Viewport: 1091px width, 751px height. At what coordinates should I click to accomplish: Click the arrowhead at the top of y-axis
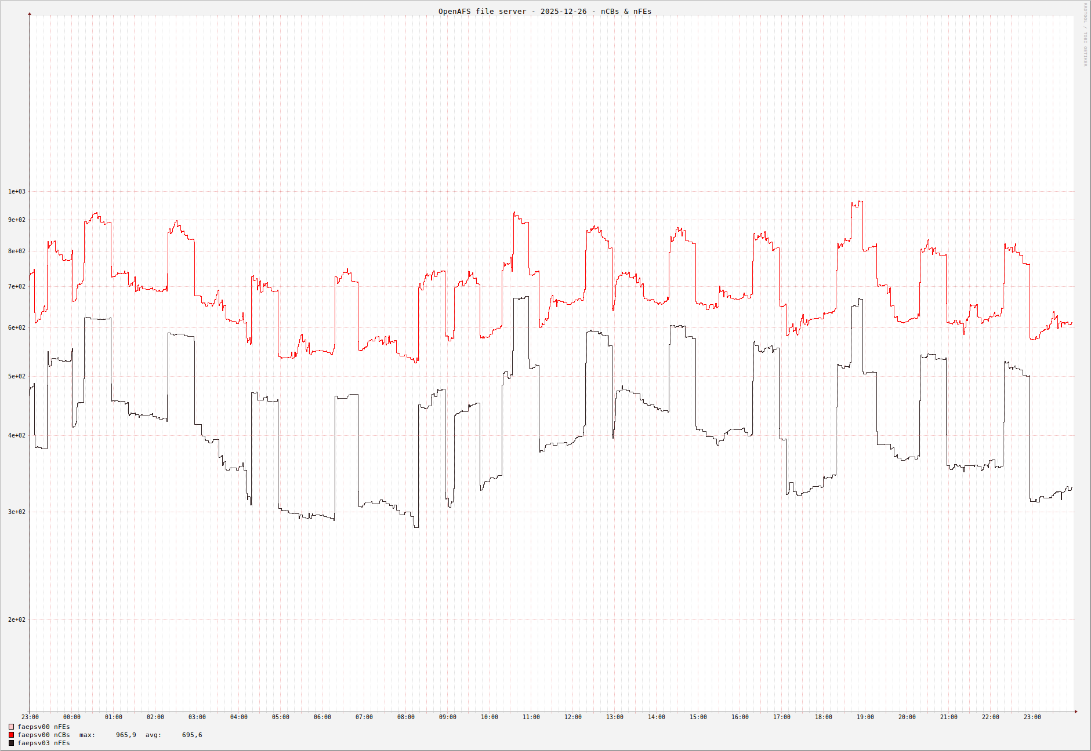pyautogui.click(x=30, y=14)
